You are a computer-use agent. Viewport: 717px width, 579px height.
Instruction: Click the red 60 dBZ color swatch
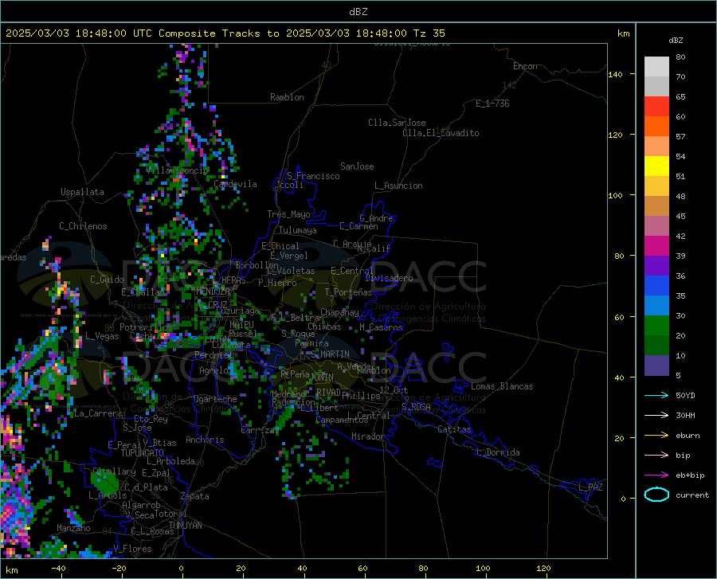click(656, 107)
